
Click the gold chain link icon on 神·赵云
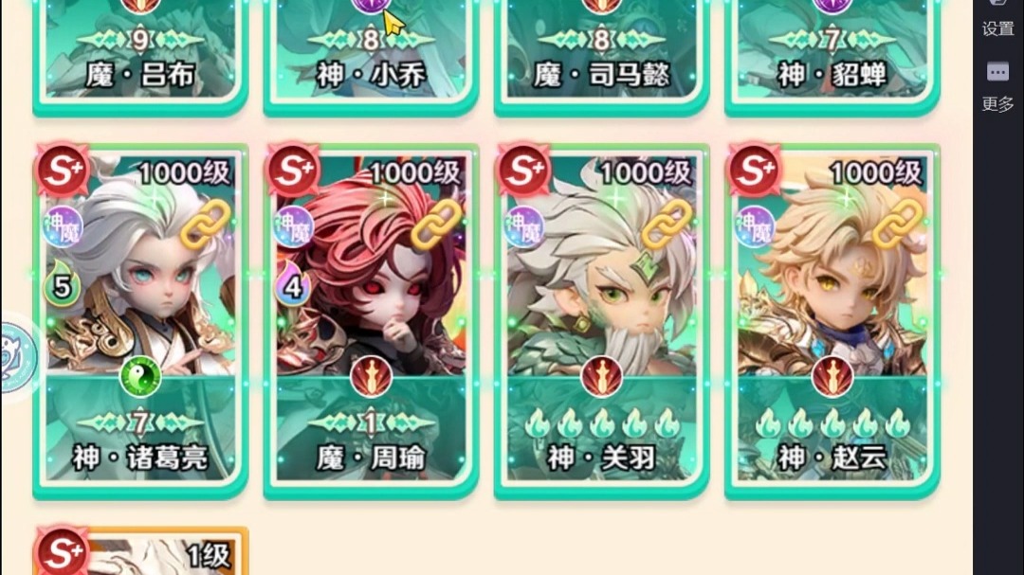click(x=898, y=224)
